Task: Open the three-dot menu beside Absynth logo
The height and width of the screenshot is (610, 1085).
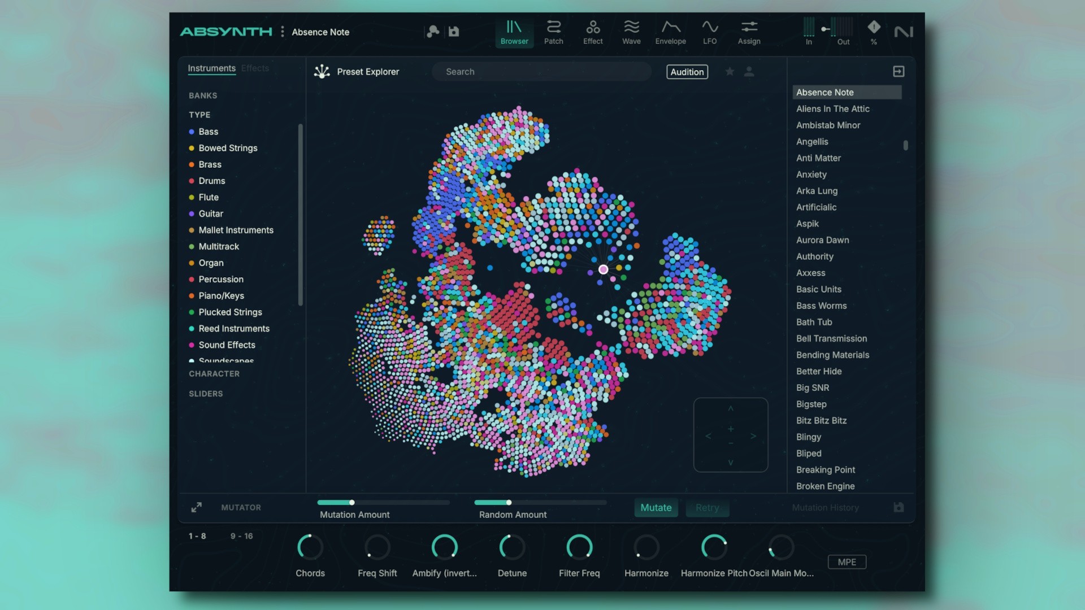Action: tap(283, 32)
